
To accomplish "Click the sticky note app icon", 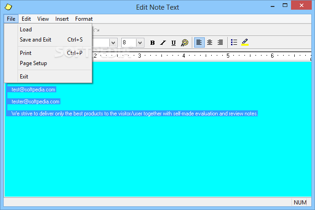I will point(8,7).
